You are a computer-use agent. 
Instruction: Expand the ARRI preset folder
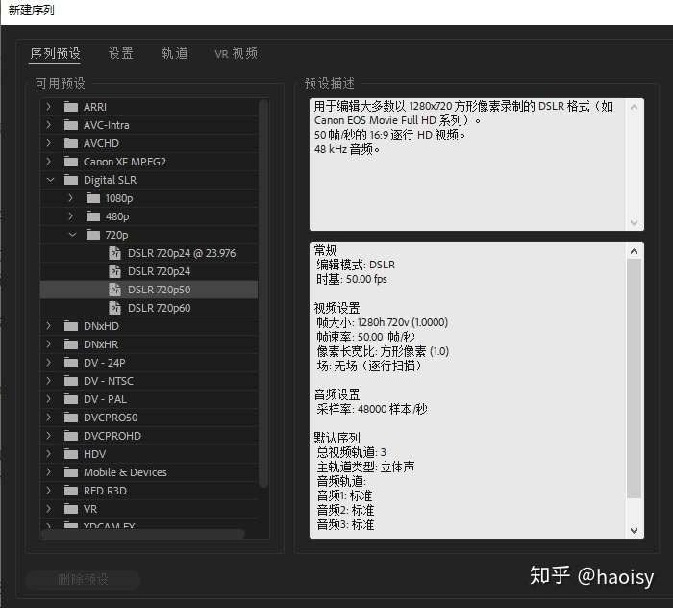pos(49,107)
